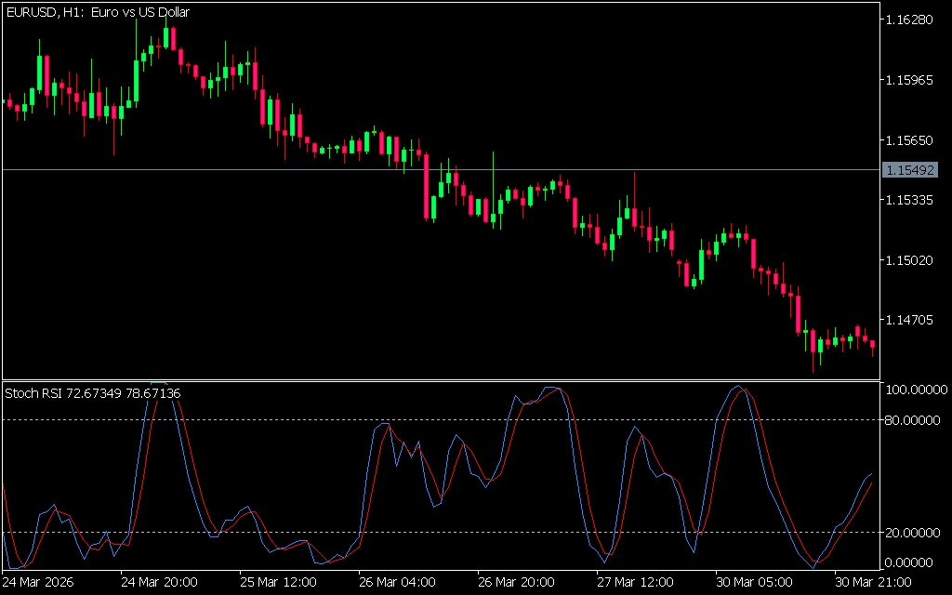This screenshot has height=595, width=952.
Task: Click the 1.15020 price axis label
Action: [x=911, y=260]
